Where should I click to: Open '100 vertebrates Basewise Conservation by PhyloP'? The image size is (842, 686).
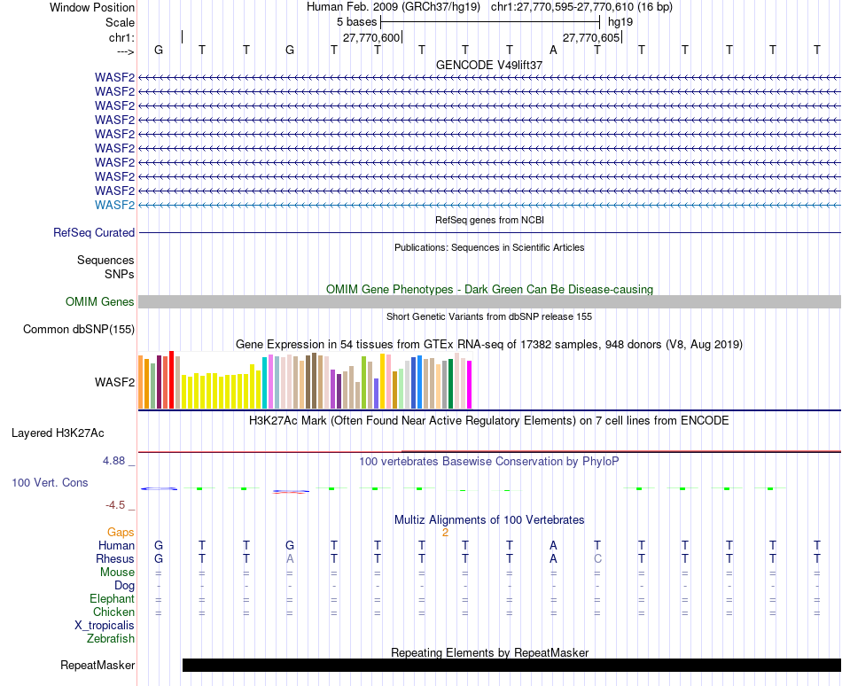click(x=489, y=461)
